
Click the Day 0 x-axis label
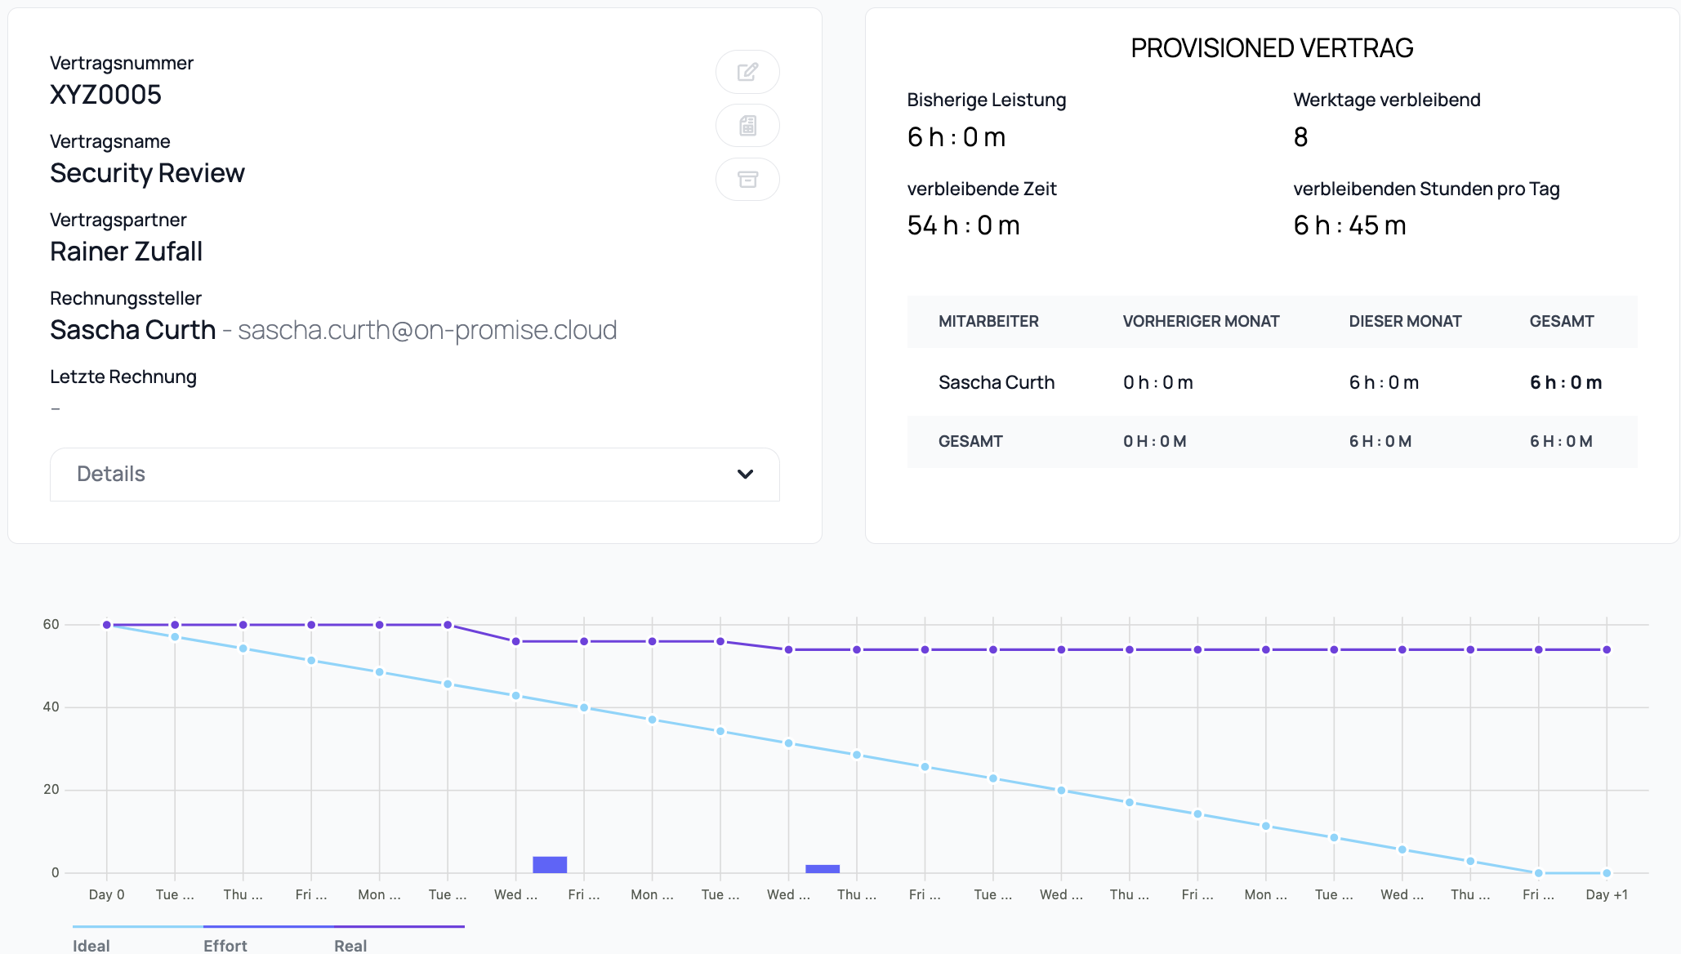107,895
